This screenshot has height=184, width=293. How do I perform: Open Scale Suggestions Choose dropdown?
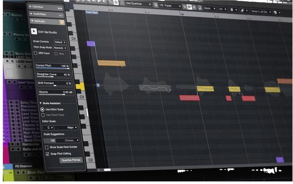[x=68, y=140]
